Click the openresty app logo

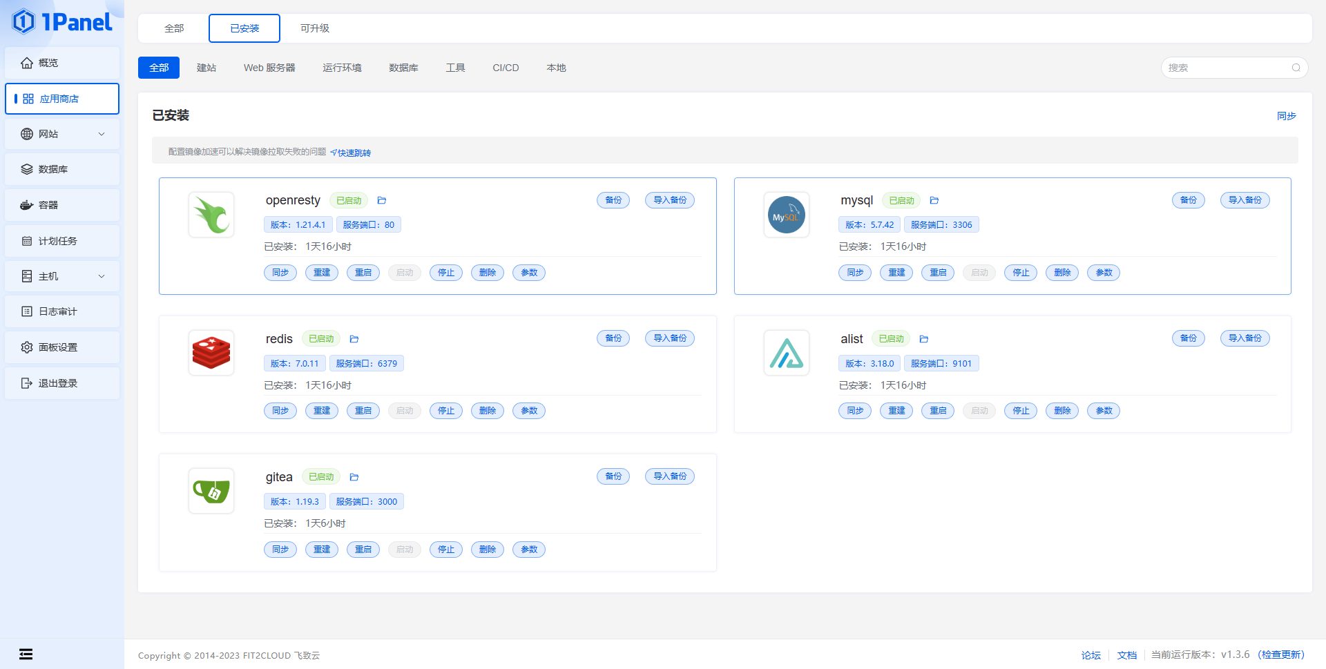211,215
